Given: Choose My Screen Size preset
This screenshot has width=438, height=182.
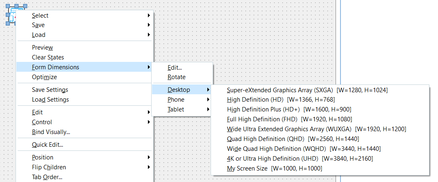Looking at the screenshot, I should pos(320,168).
